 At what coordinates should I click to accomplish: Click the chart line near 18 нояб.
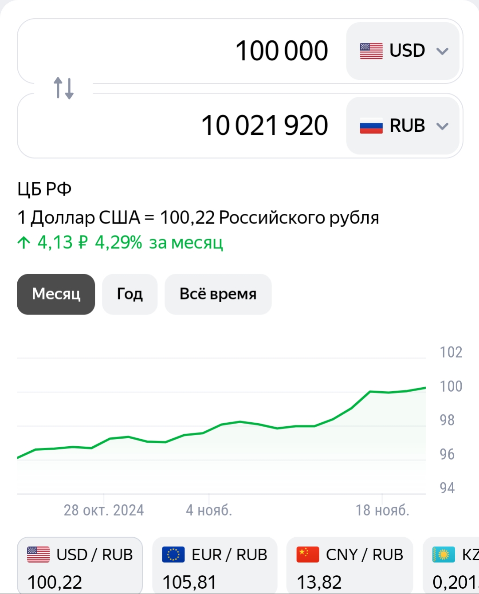381,392
